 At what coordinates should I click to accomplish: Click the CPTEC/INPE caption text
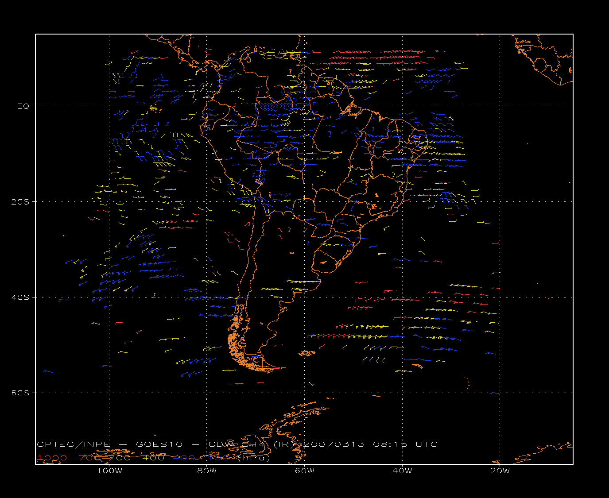[74, 444]
